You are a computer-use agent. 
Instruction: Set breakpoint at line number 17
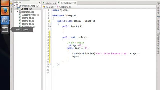click(x=48, y=53)
